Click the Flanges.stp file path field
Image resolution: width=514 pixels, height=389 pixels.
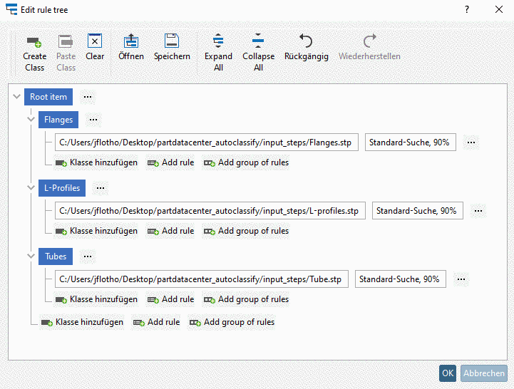tap(207, 142)
